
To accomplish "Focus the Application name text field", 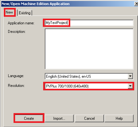I will [89, 23].
